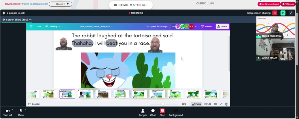Open the Canva help question icon
This screenshot has height=119, width=299.
coord(227,104)
